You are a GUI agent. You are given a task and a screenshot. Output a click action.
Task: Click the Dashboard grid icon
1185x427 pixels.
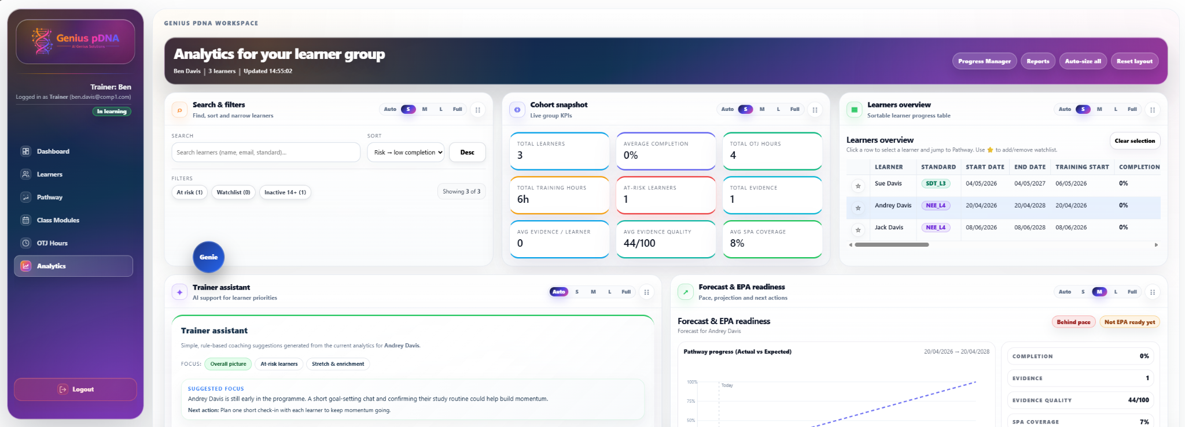click(x=25, y=151)
